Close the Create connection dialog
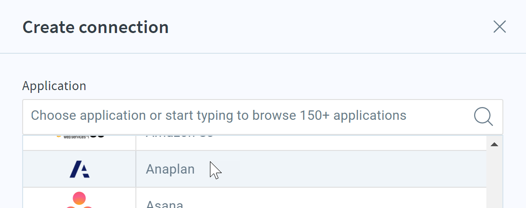Image resolution: width=526 pixels, height=208 pixels. [x=500, y=27]
